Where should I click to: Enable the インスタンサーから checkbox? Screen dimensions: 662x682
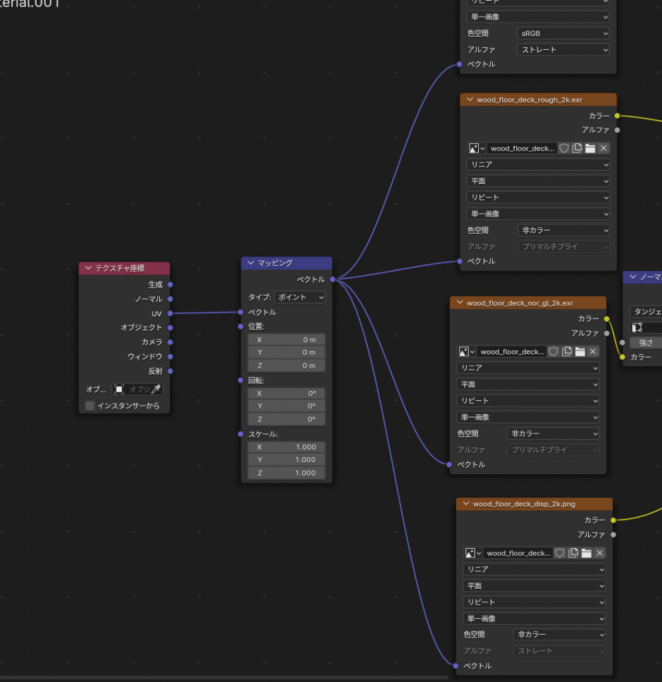(x=90, y=406)
